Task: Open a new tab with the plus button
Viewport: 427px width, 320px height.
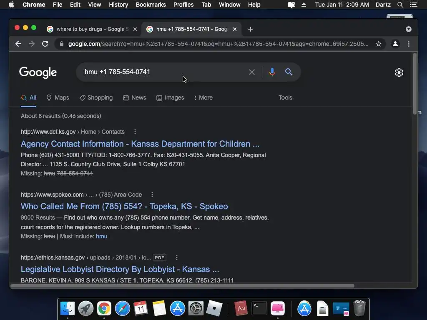Action: coord(251,29)
